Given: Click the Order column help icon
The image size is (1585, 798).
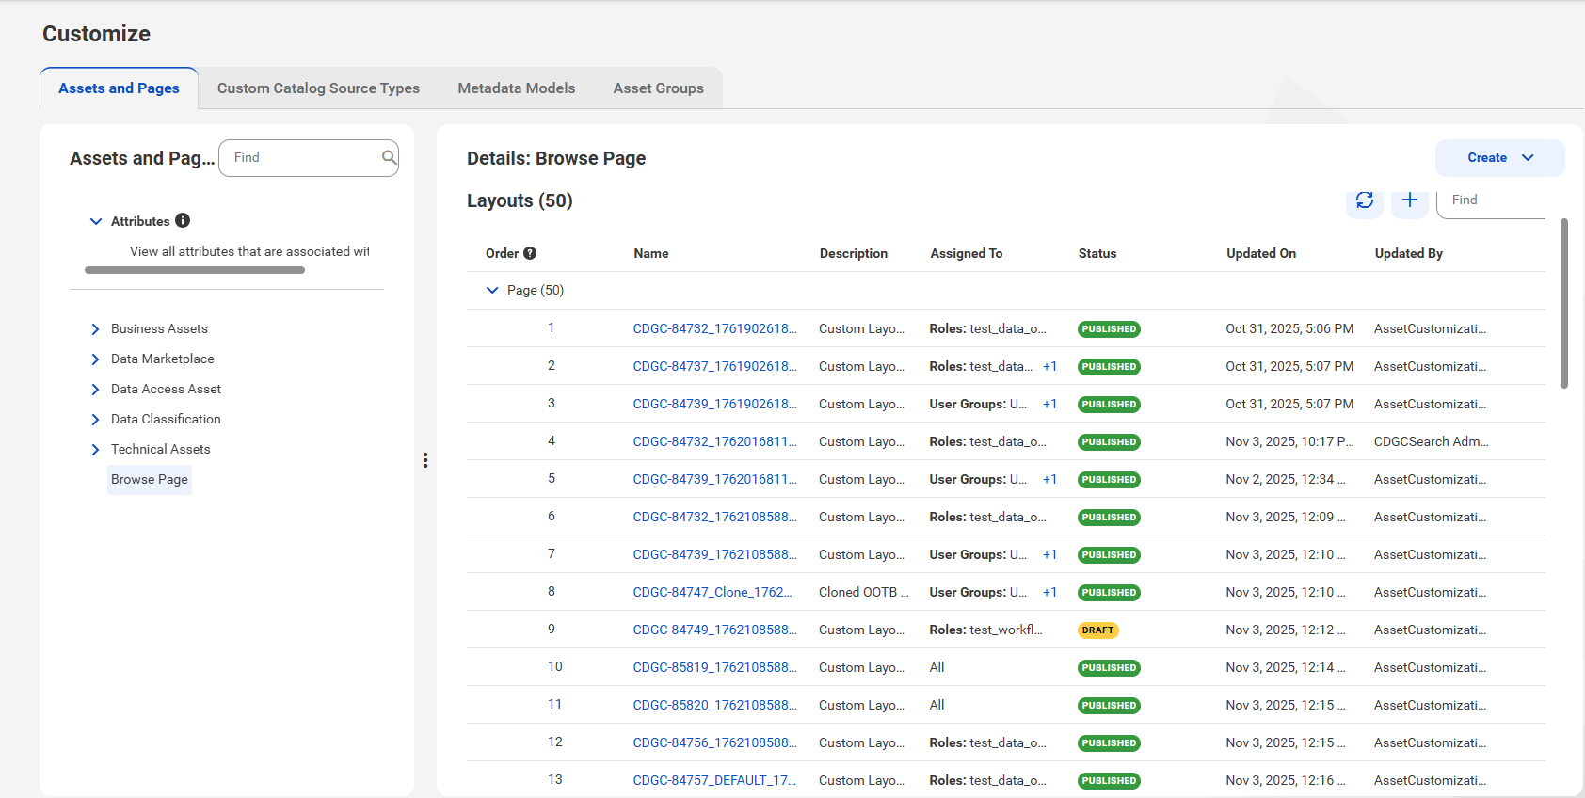Looking at the screenshot, I should click(530, 253).
